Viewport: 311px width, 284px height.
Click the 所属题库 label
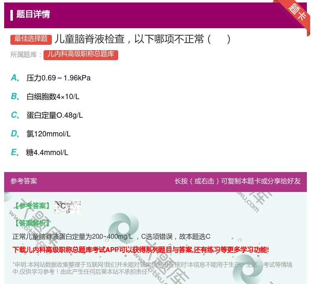(x=26, y=55)
